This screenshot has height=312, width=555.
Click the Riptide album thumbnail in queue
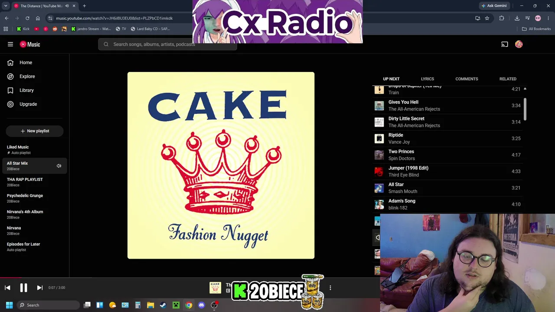379,138
